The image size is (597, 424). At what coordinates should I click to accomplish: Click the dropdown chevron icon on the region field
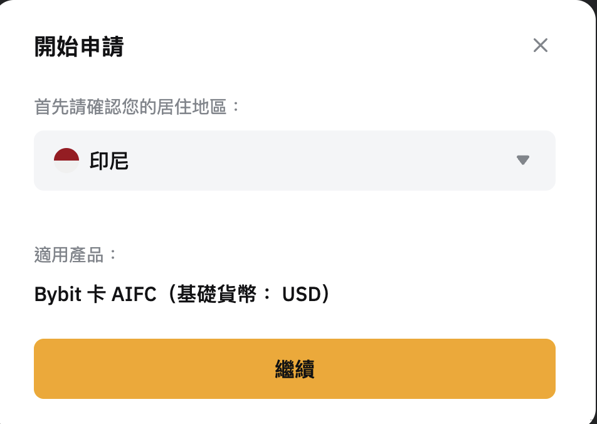pyautogui.click(x=523, y=161)
